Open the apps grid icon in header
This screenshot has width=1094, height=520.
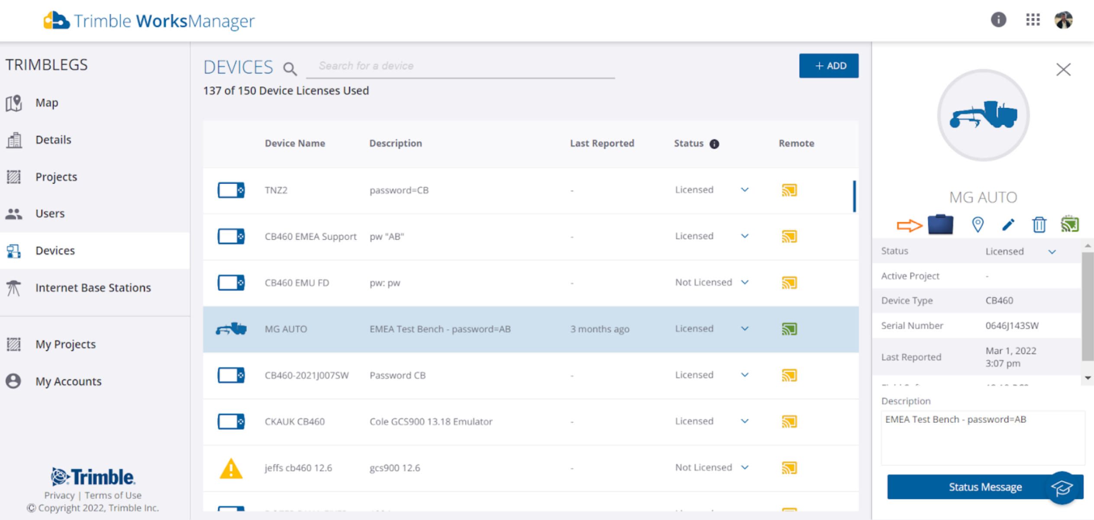[x=1033, y=20]
